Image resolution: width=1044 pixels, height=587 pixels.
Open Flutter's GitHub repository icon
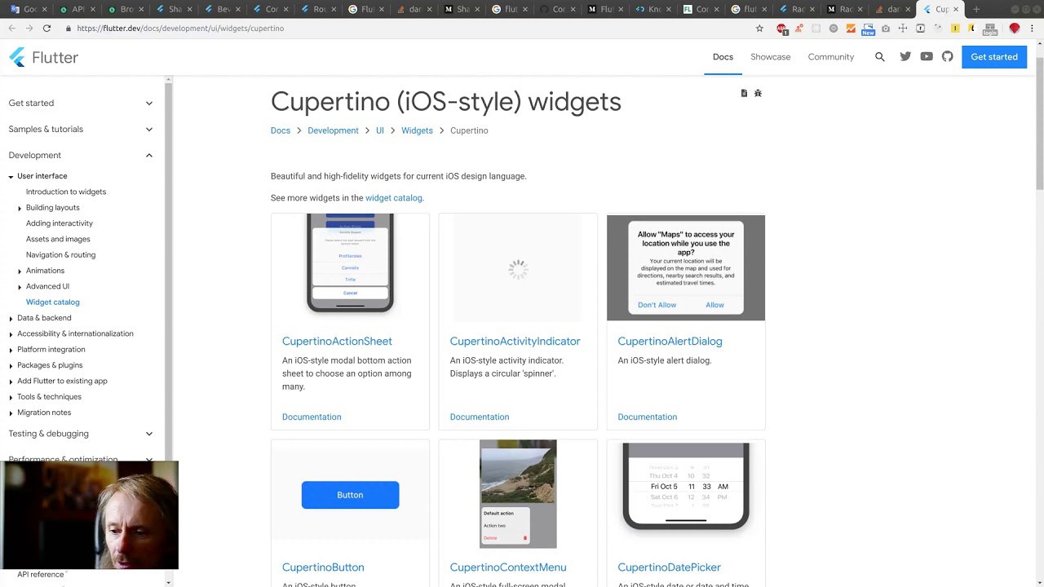(947, 57)
